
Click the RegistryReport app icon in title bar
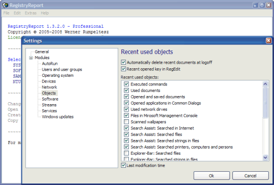click(5, 5)
